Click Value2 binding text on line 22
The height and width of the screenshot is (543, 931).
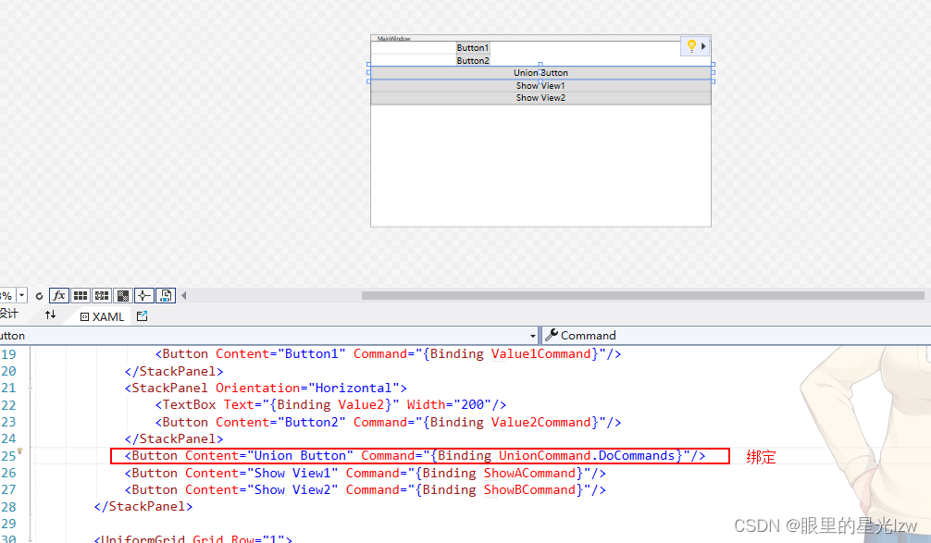[361, 405]
